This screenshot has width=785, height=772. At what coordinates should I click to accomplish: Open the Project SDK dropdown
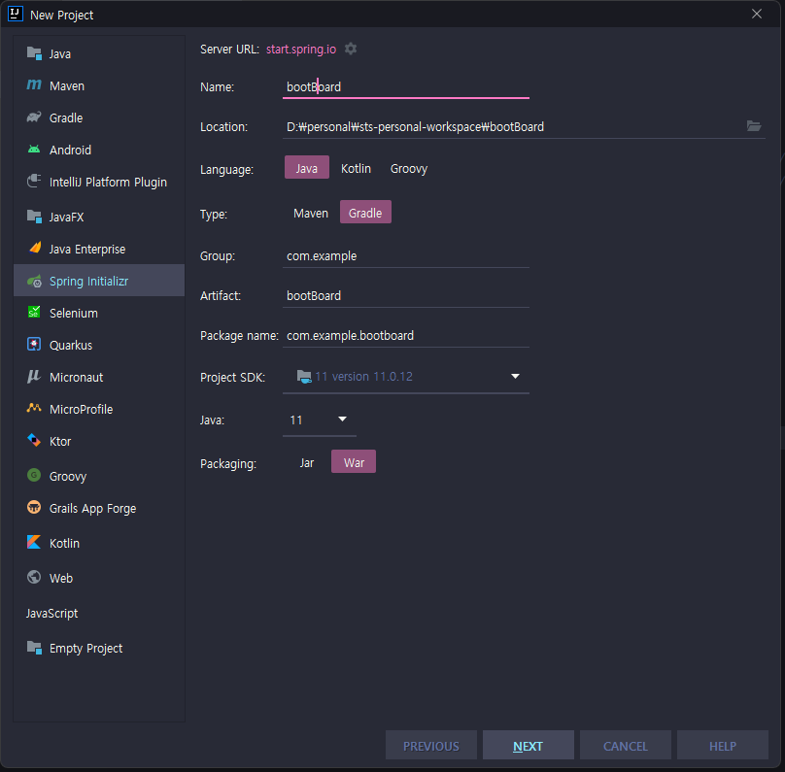click(x=406, y=376)
